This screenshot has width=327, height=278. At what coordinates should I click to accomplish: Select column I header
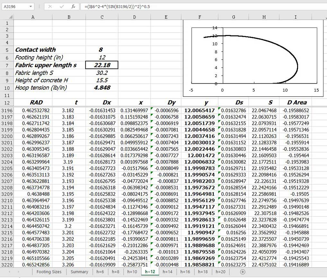[296, 17]
